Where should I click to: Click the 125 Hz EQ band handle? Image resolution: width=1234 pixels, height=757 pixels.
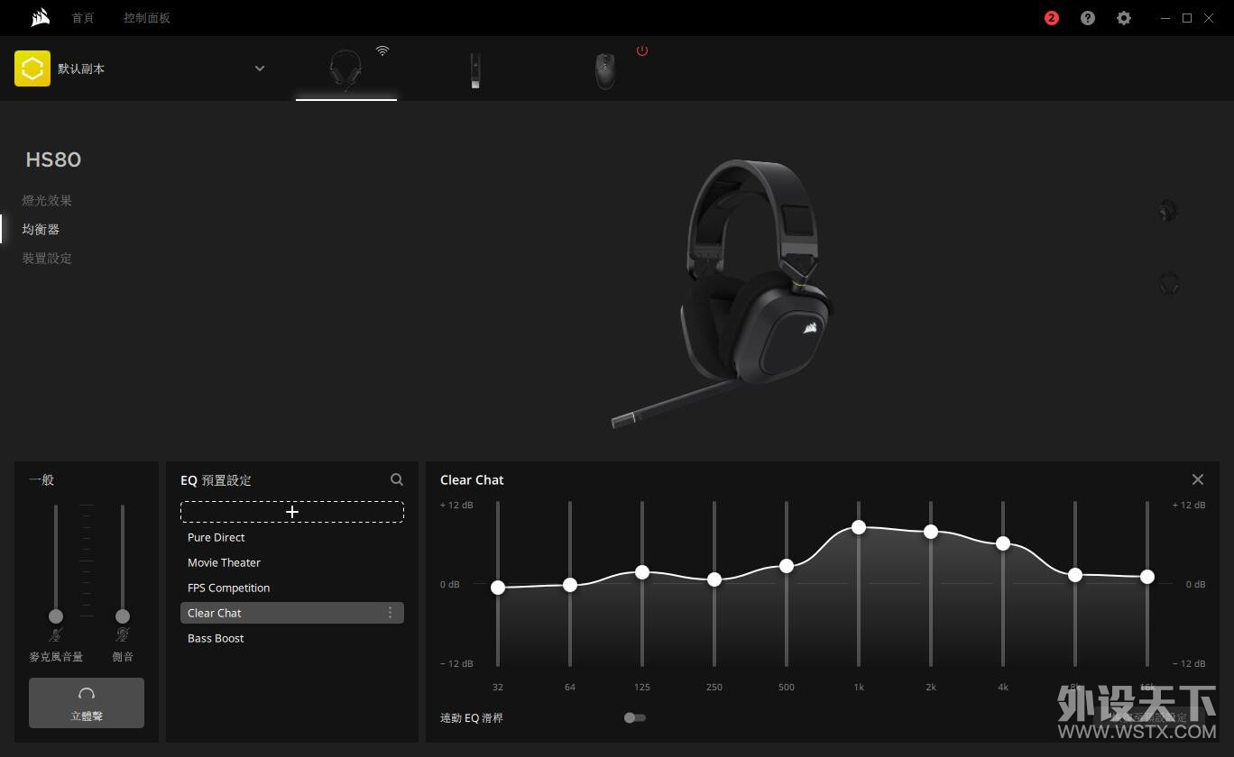[x=642, y=572]
